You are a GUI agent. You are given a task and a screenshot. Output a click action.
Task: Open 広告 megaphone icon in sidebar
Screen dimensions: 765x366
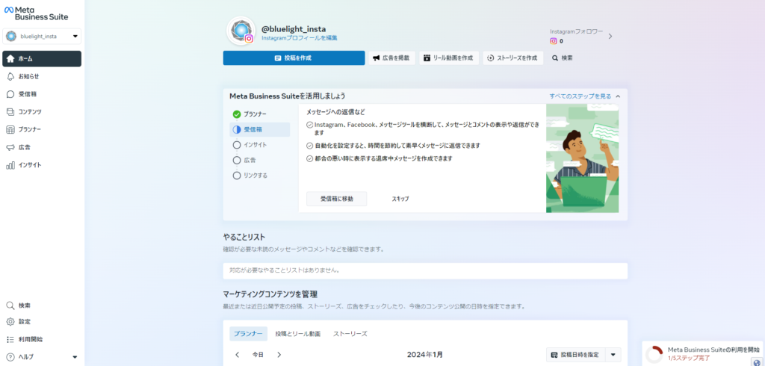10,147
